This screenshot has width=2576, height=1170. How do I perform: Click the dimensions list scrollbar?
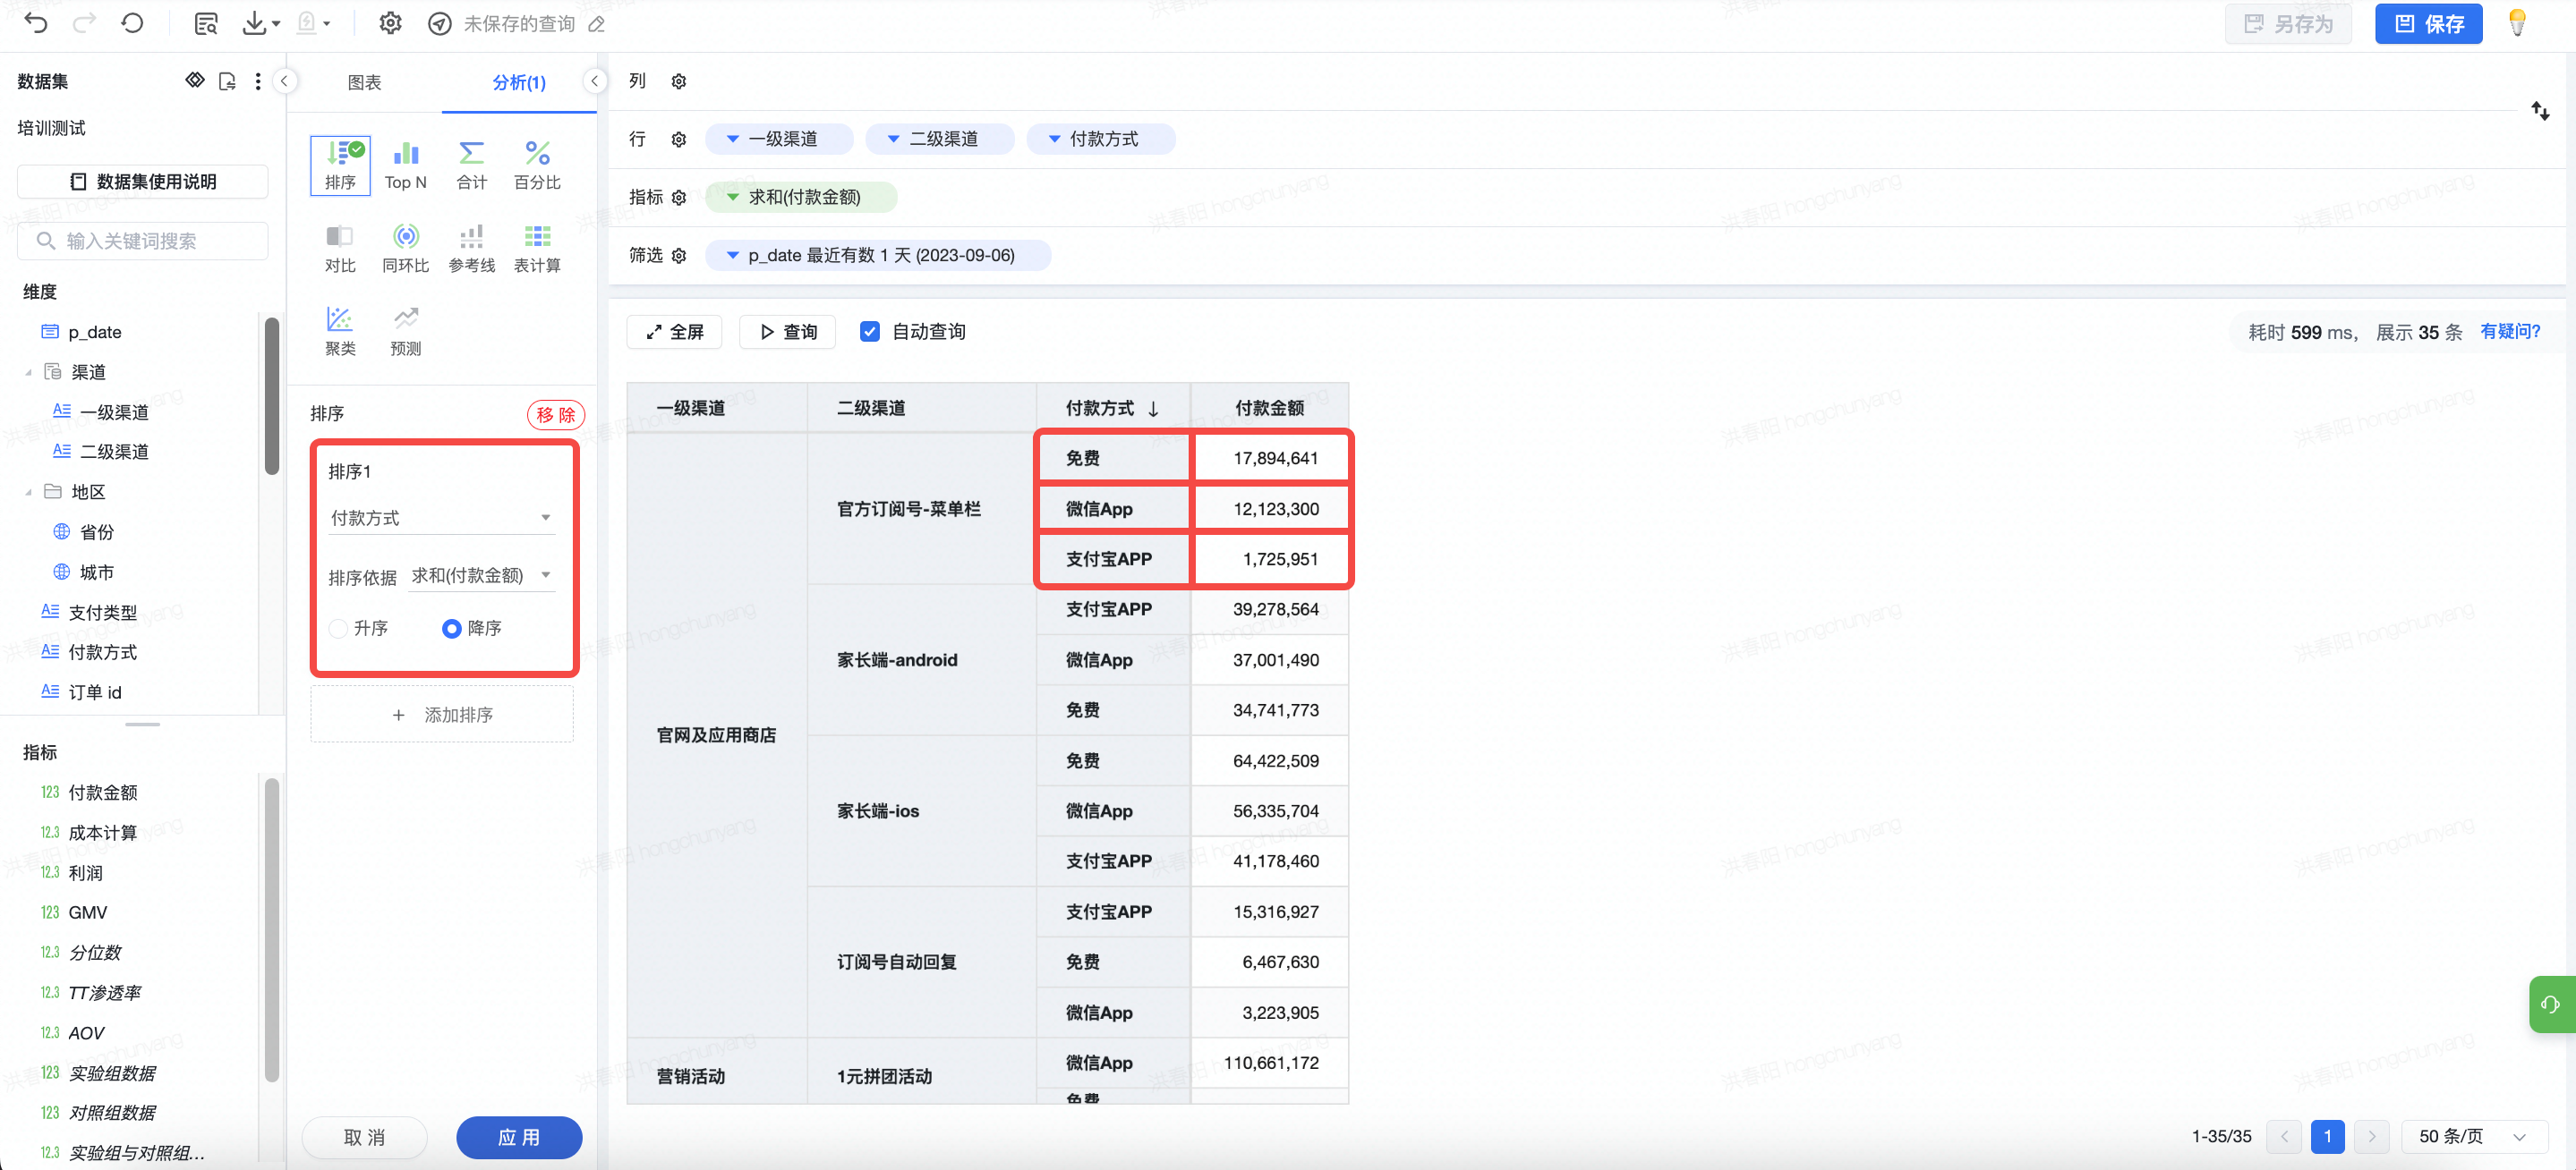pos(271,395)
